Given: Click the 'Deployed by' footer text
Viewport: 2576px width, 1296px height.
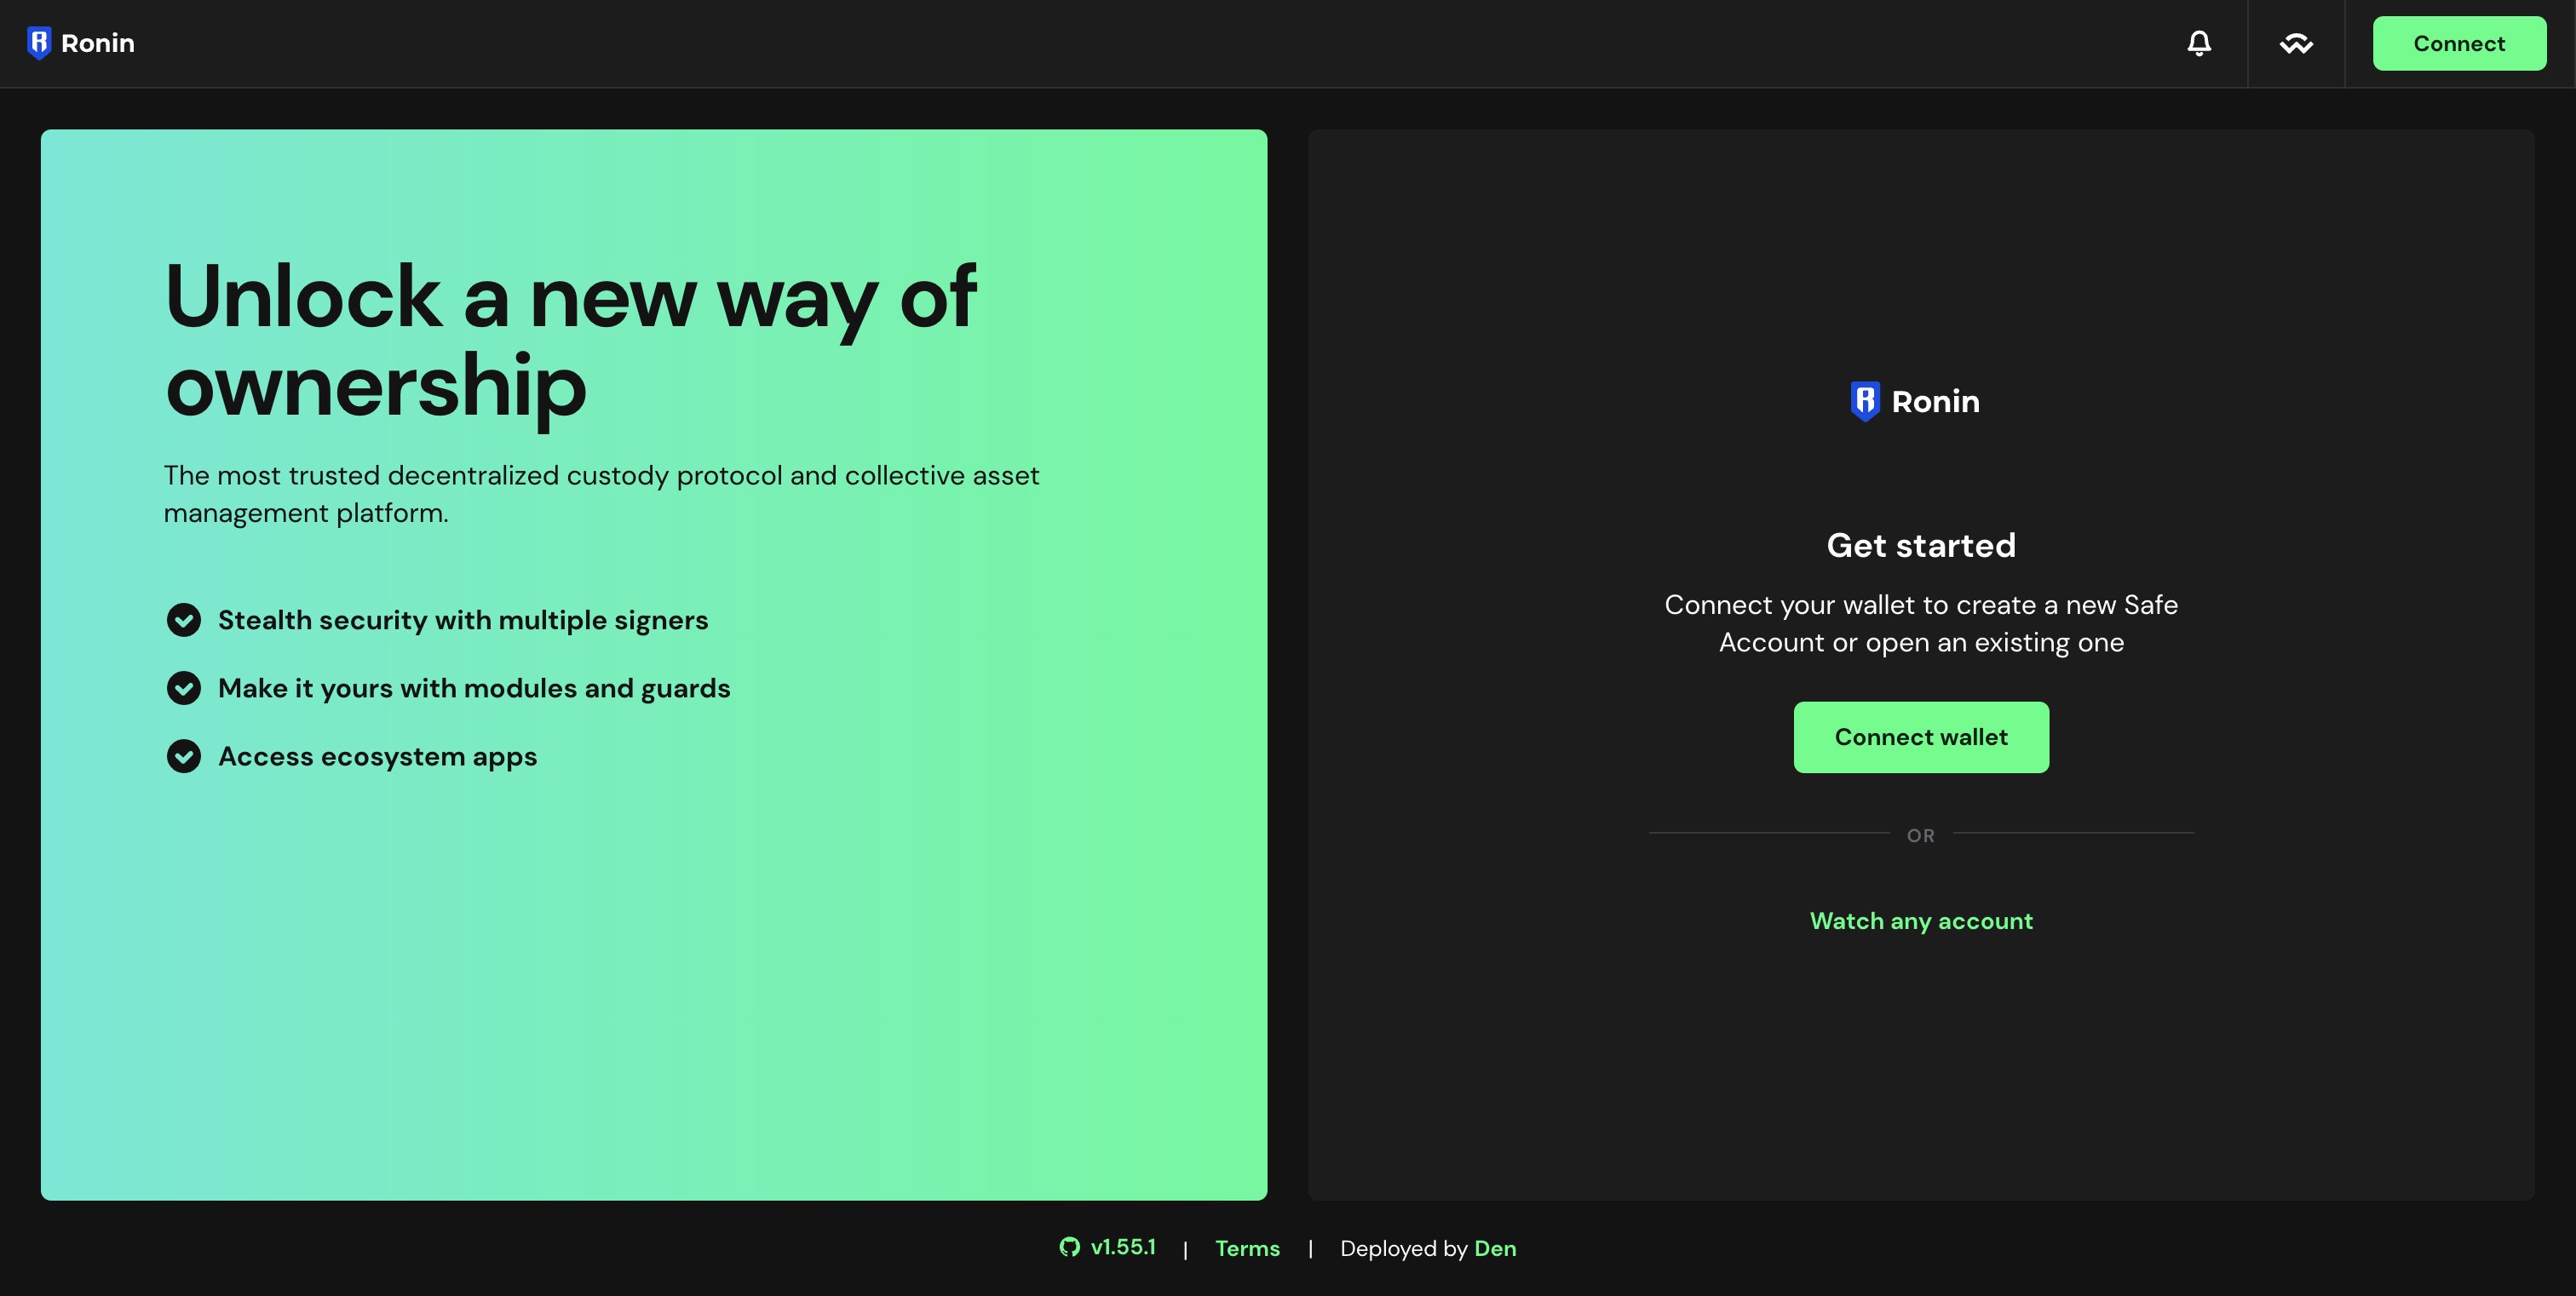Looking at the screenshot, I should tap(1403, 1248).
